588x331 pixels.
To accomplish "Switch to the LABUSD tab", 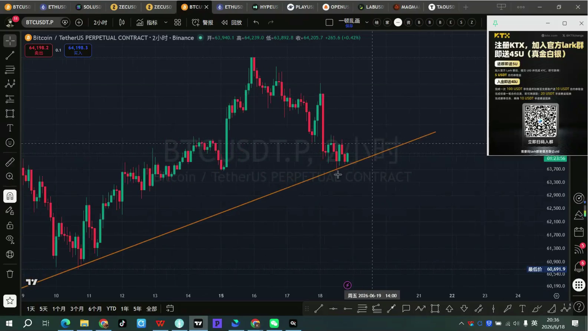I will point(371,7).
